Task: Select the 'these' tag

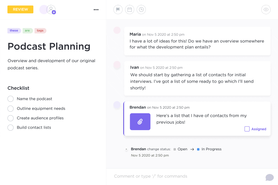Action: coord(14,30)
